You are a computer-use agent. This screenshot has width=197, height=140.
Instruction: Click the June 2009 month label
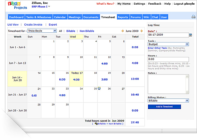click(x=132, y=31)
